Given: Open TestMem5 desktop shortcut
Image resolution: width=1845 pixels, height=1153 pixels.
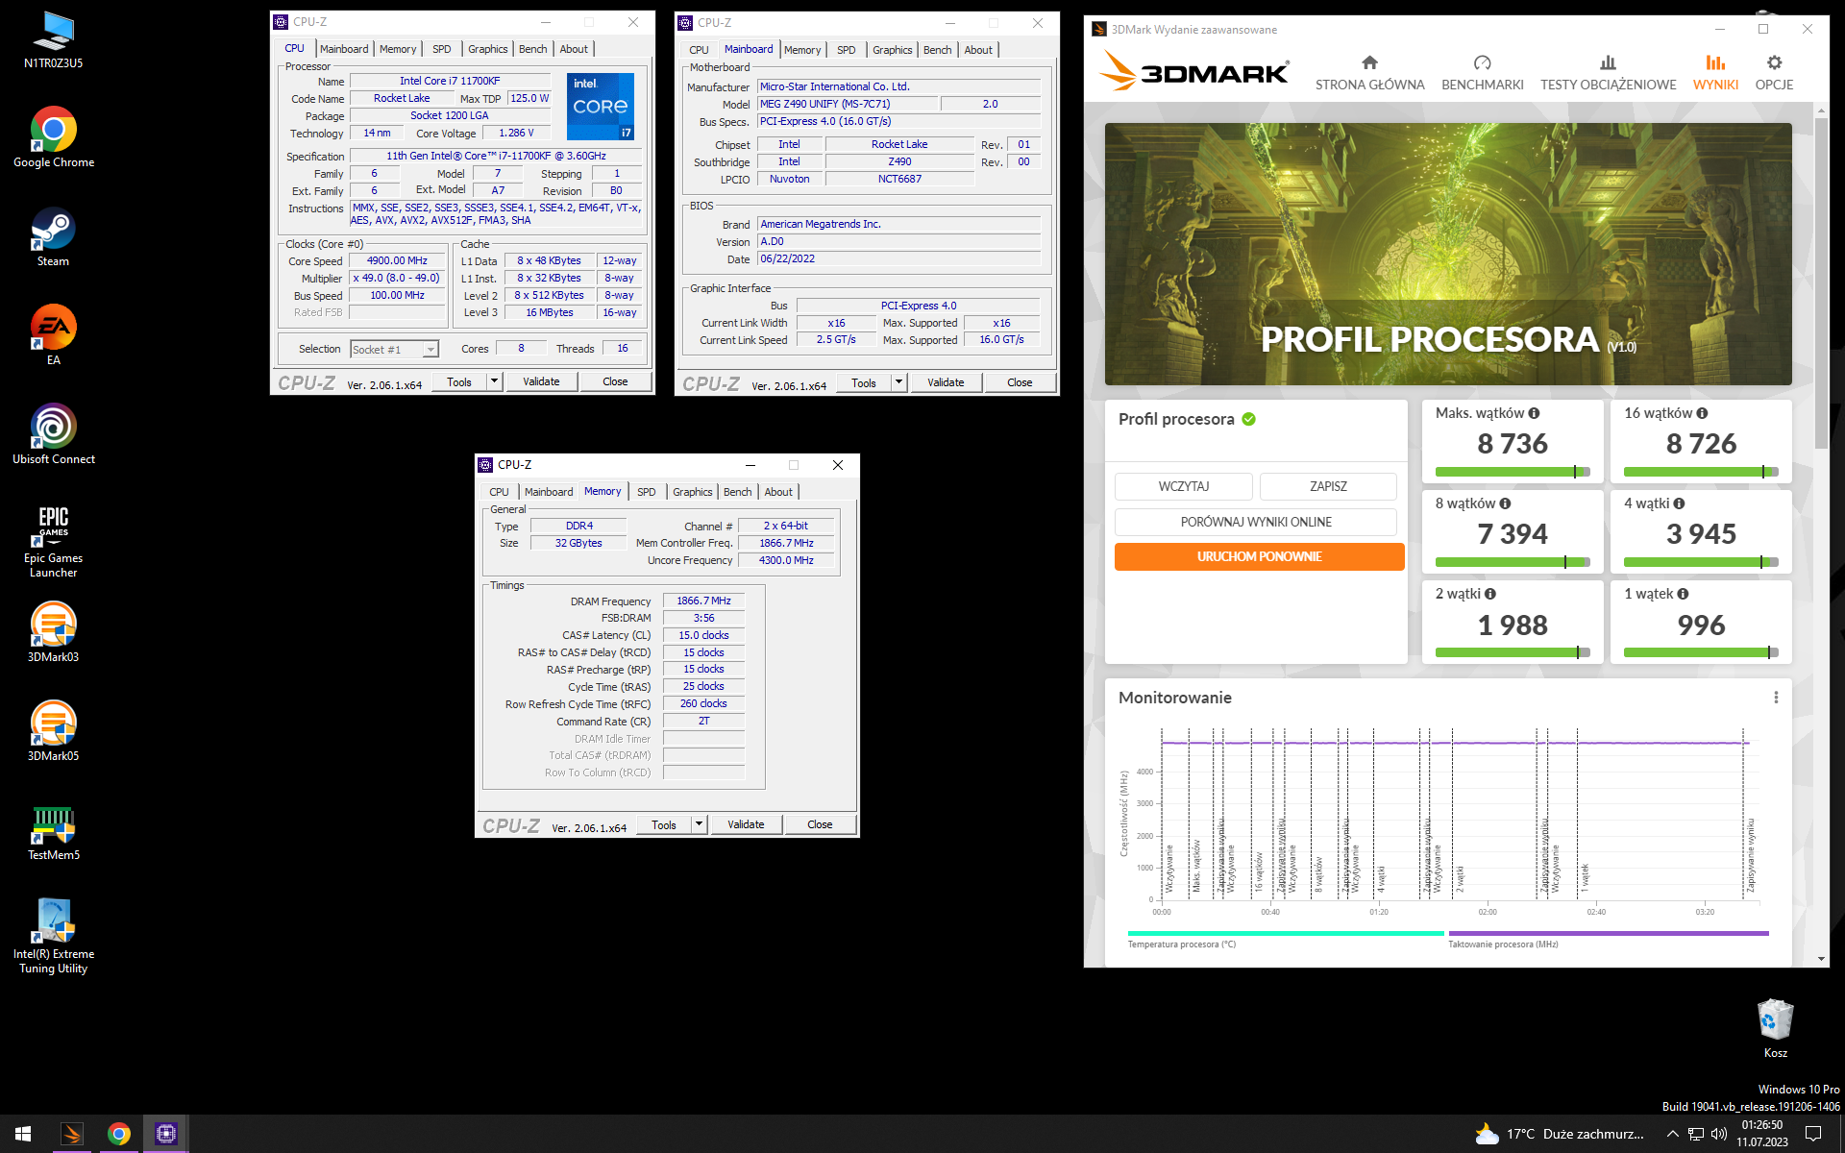Looking at the screenshot, I should (x=53, y=832).
